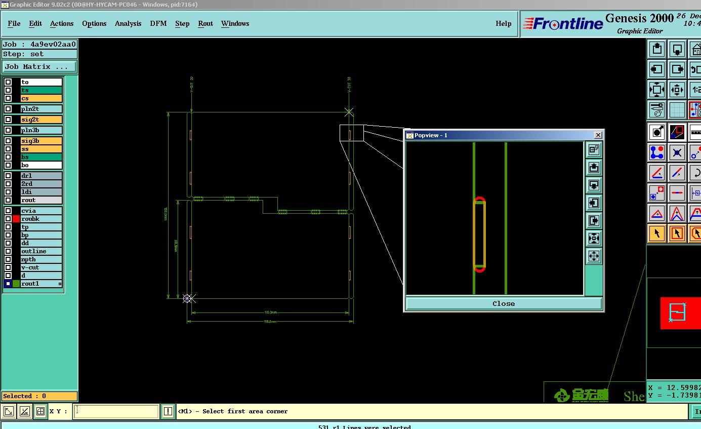Select the horizontal red-blue segment tool
The width and height of the screenshot is (701, 429).
677,193
